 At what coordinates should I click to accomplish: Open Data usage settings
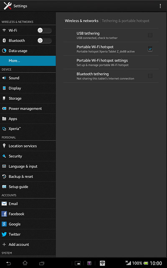[28, 51]
